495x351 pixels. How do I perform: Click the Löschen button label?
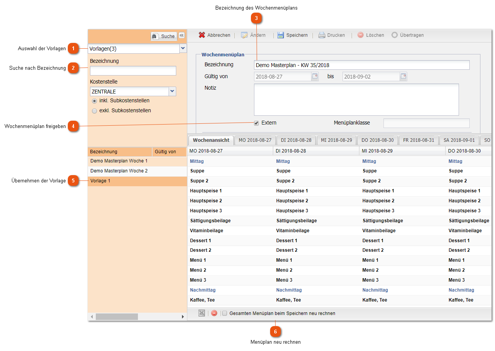(x=375, y=35)
